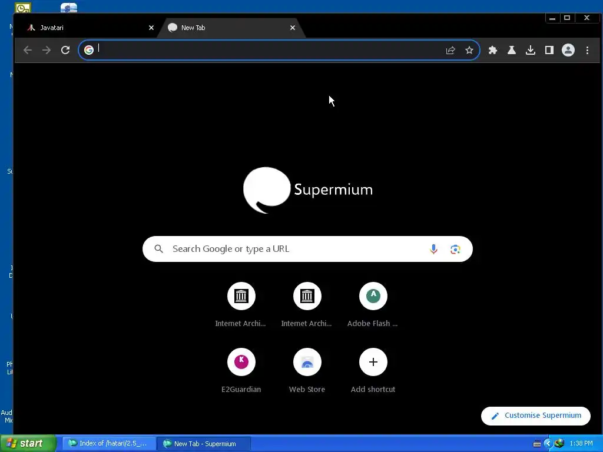Click the Search Google or type a URL box
Image resolution: width=603 pixels, height=452 pixels.
click(x=307, y=249)
